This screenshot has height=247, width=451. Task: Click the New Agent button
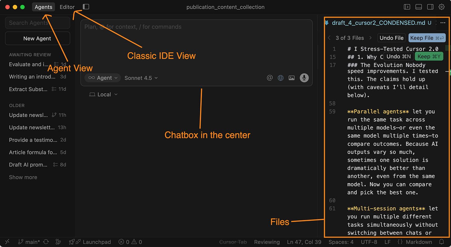37,38
